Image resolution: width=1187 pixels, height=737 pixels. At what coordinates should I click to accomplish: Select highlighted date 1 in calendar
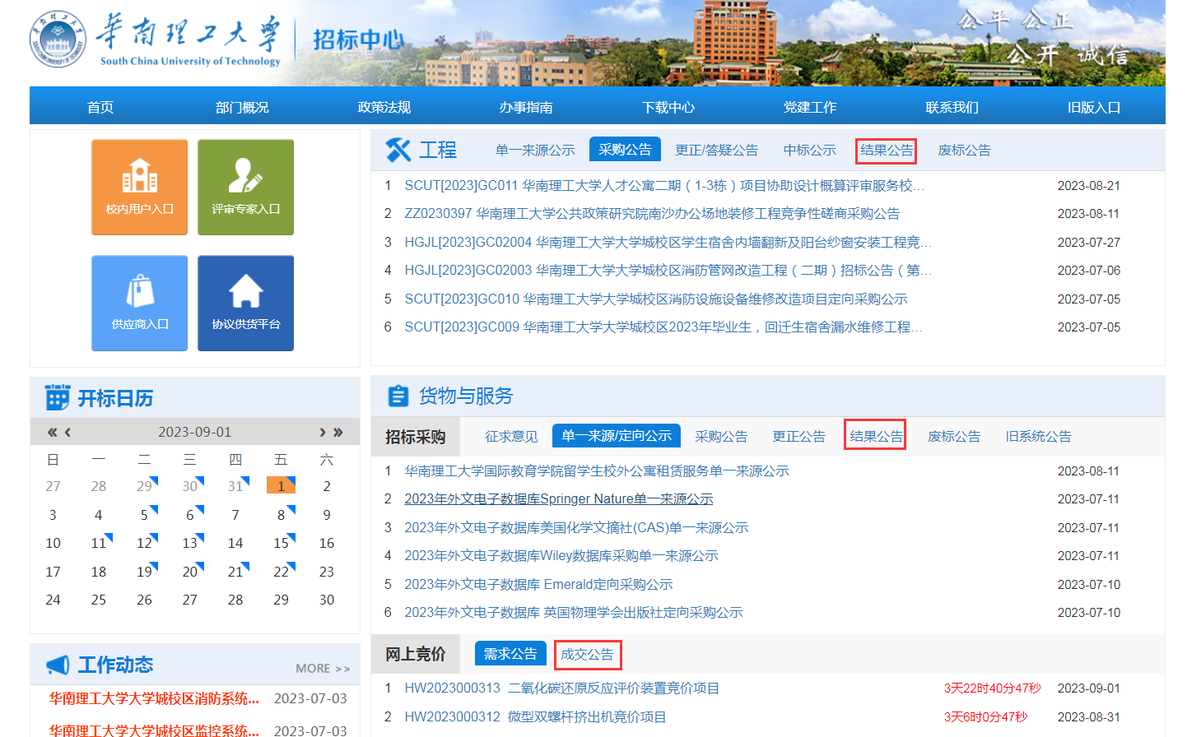pos(281,486)
